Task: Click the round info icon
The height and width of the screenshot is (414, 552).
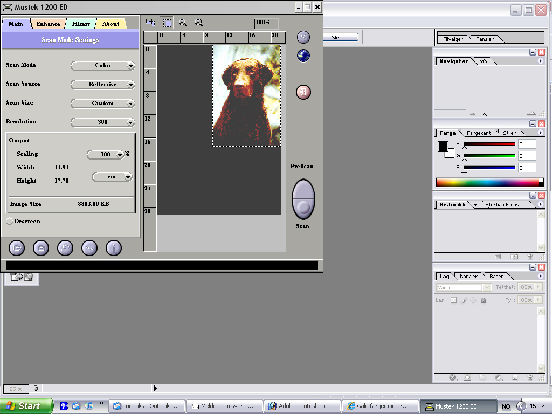Action: (x=114, y=248)
